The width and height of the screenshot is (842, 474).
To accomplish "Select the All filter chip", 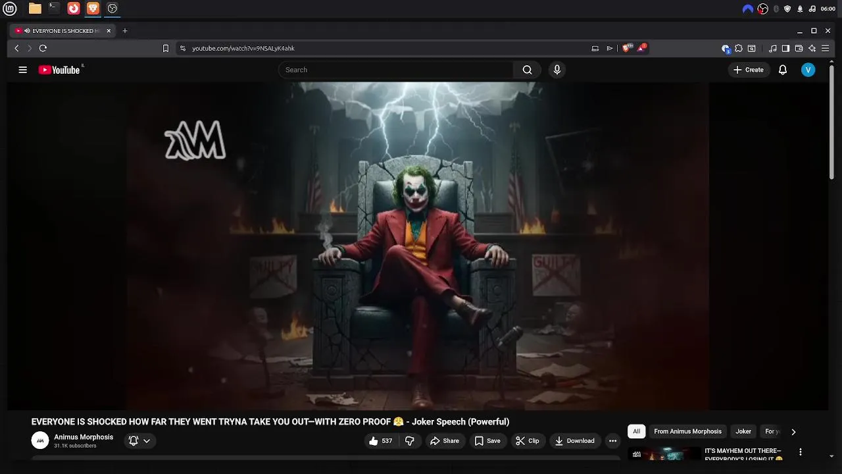I will (x=636, y=432).
